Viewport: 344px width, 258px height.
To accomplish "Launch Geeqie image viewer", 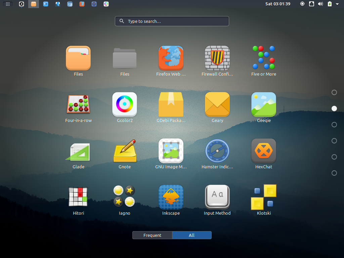I will point(263,104).
